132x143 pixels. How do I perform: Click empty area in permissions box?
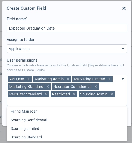pos(67,101)
